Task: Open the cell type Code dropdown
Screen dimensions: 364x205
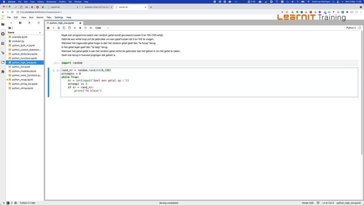Action: click(x=102, y=28)
